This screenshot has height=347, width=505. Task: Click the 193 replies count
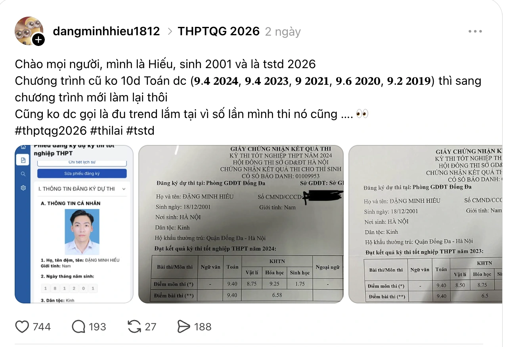(97, 327)
